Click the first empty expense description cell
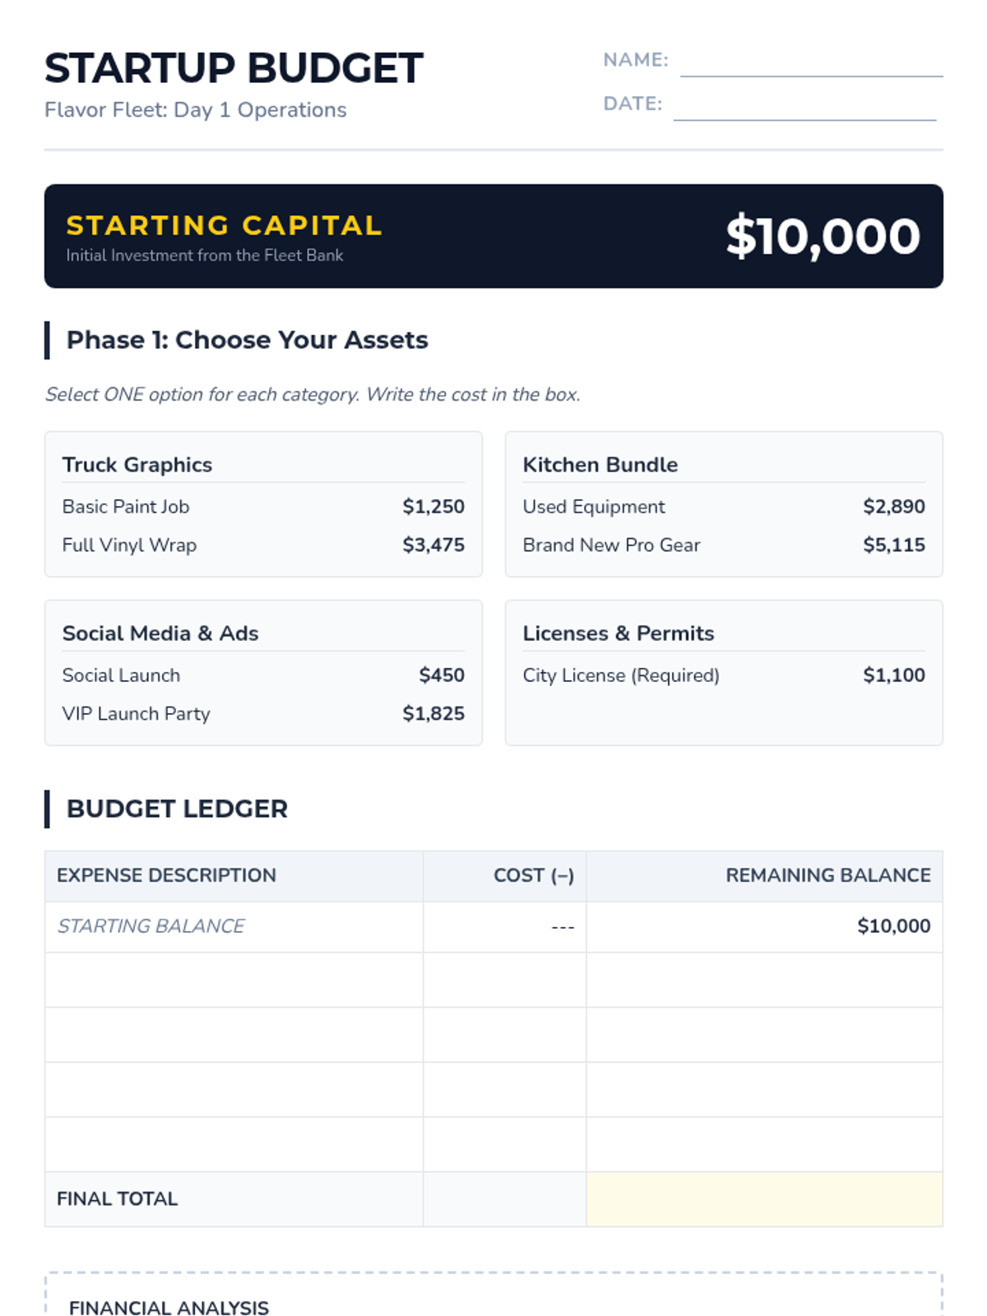The image size is (987, 1316). pyautogui.click(x=234, y=980)
